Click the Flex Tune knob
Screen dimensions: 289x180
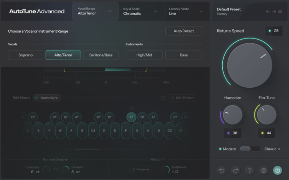pyautogui.click(x=266, y=115)
